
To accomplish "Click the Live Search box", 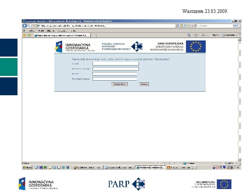I will coord(214,25).
